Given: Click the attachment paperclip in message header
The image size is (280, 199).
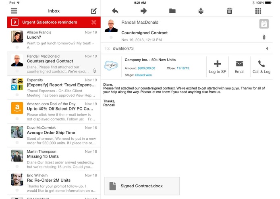Looking at the screenshot, I should point(264,37).
